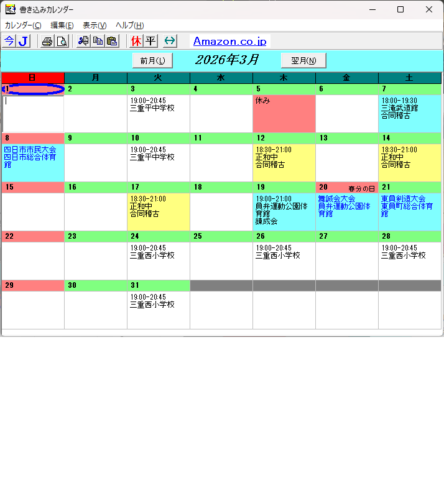Screen dimensions: 444x483
Task: Select the March 20 春分の日 date header
Action: [346, 187]
